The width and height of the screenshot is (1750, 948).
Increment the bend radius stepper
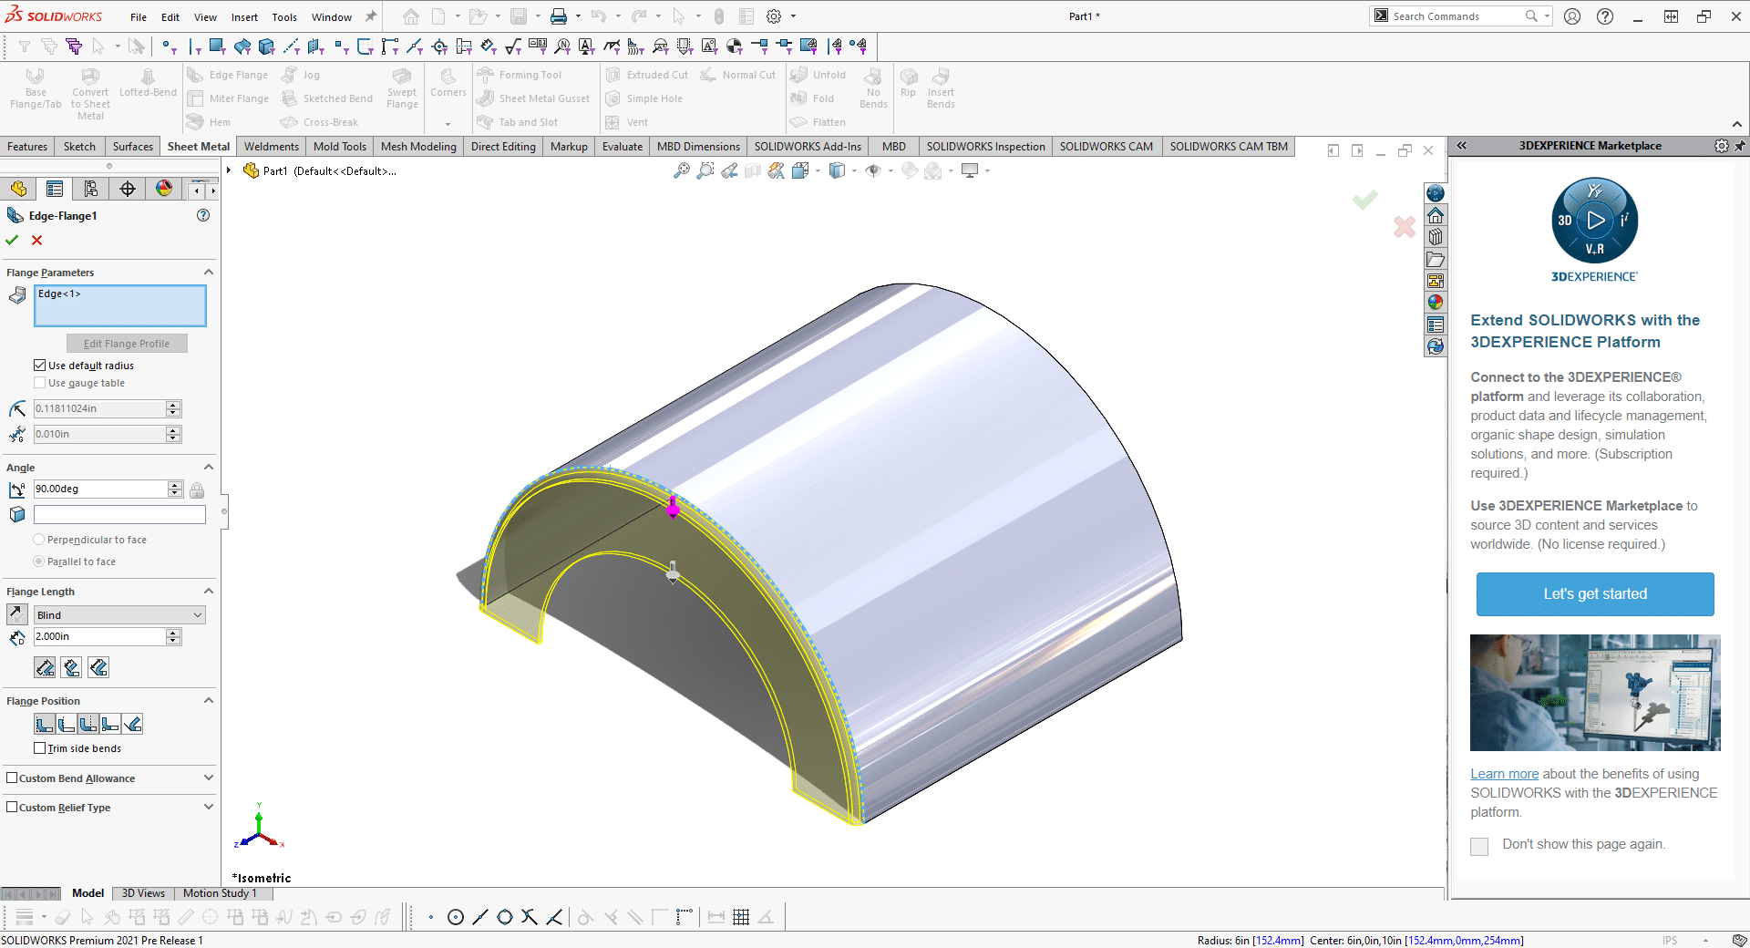[x=172, y=404]
